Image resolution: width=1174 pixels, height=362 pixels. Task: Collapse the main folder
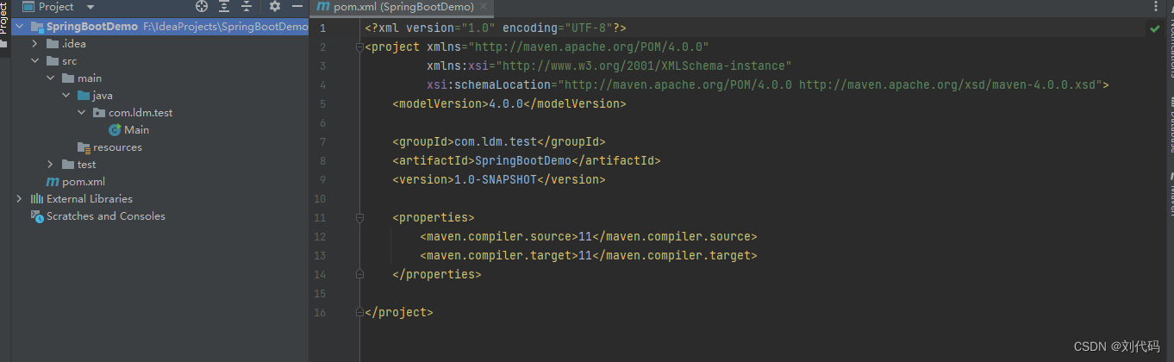click(x=50, y=78)
